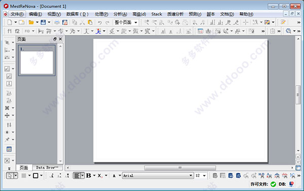Click the gray fill color swatch

click(x=24, y=176)
